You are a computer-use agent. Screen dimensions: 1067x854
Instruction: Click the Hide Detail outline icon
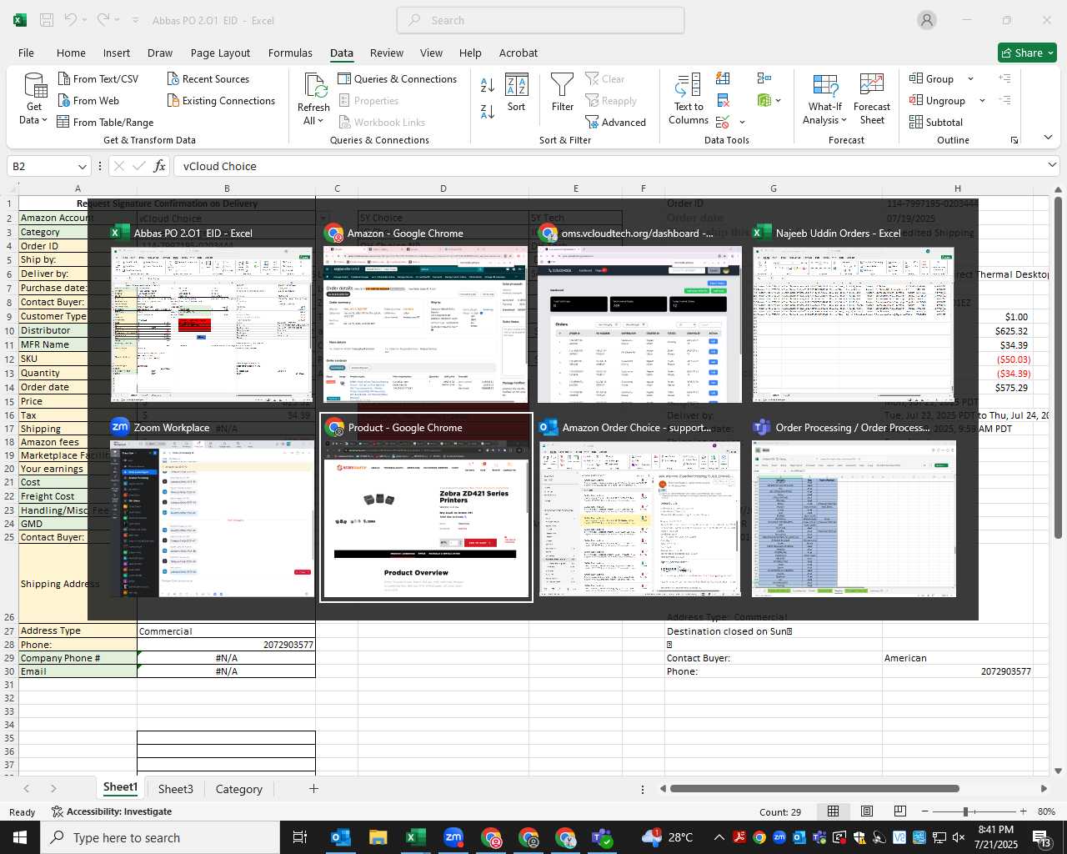(1005, 100)
